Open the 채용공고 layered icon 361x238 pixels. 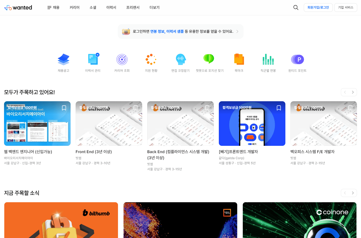point(64,59)
